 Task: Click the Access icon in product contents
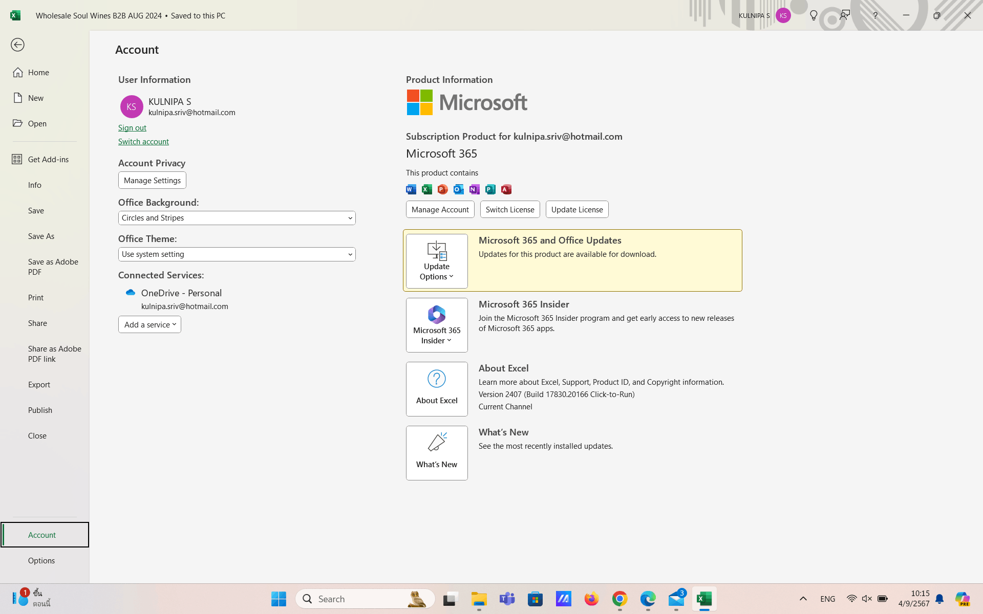506,189
